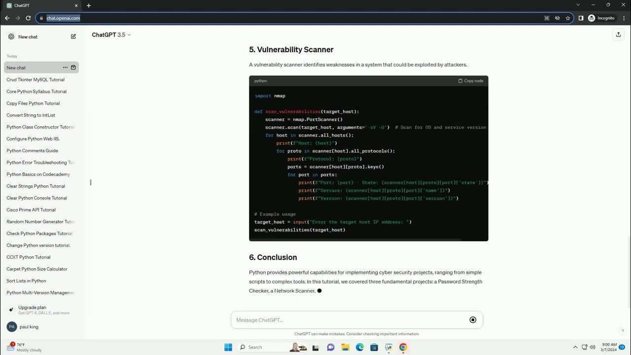
Task: Click the help question mark icon
Action: coord(623,331)
